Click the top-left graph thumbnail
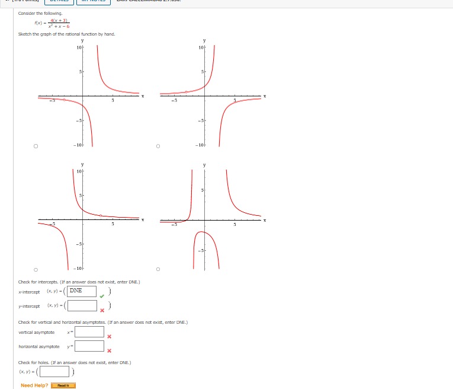Screen dimensions: 453x389 91,93
